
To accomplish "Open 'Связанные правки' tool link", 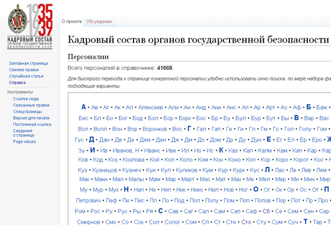I will click(31, 105).
